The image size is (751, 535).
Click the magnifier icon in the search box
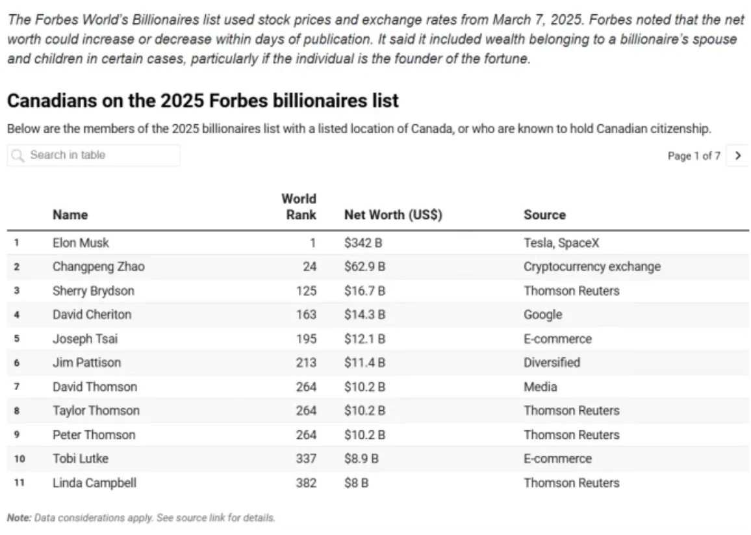[19, 155]
